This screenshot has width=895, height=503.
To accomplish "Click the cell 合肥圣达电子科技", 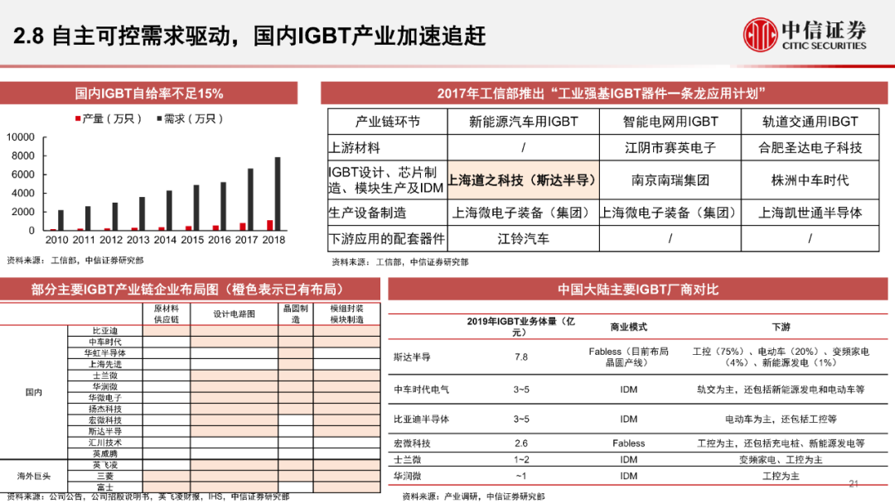I will (x=810, y=147).
